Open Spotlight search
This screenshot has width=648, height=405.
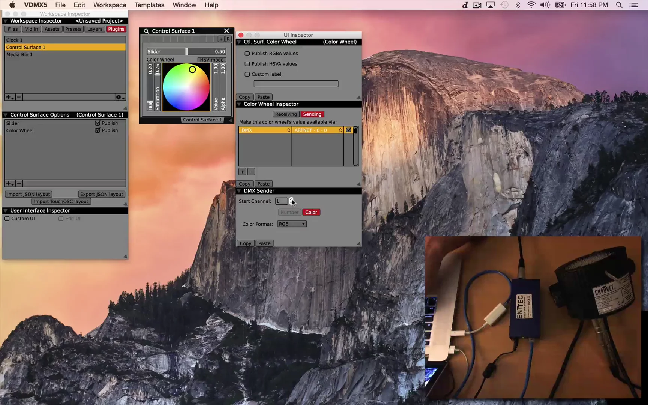tap(619, 5)
